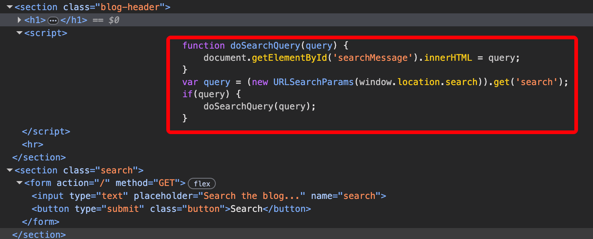
Task: Collapse the form element arrow
Action: pos(19,183)
